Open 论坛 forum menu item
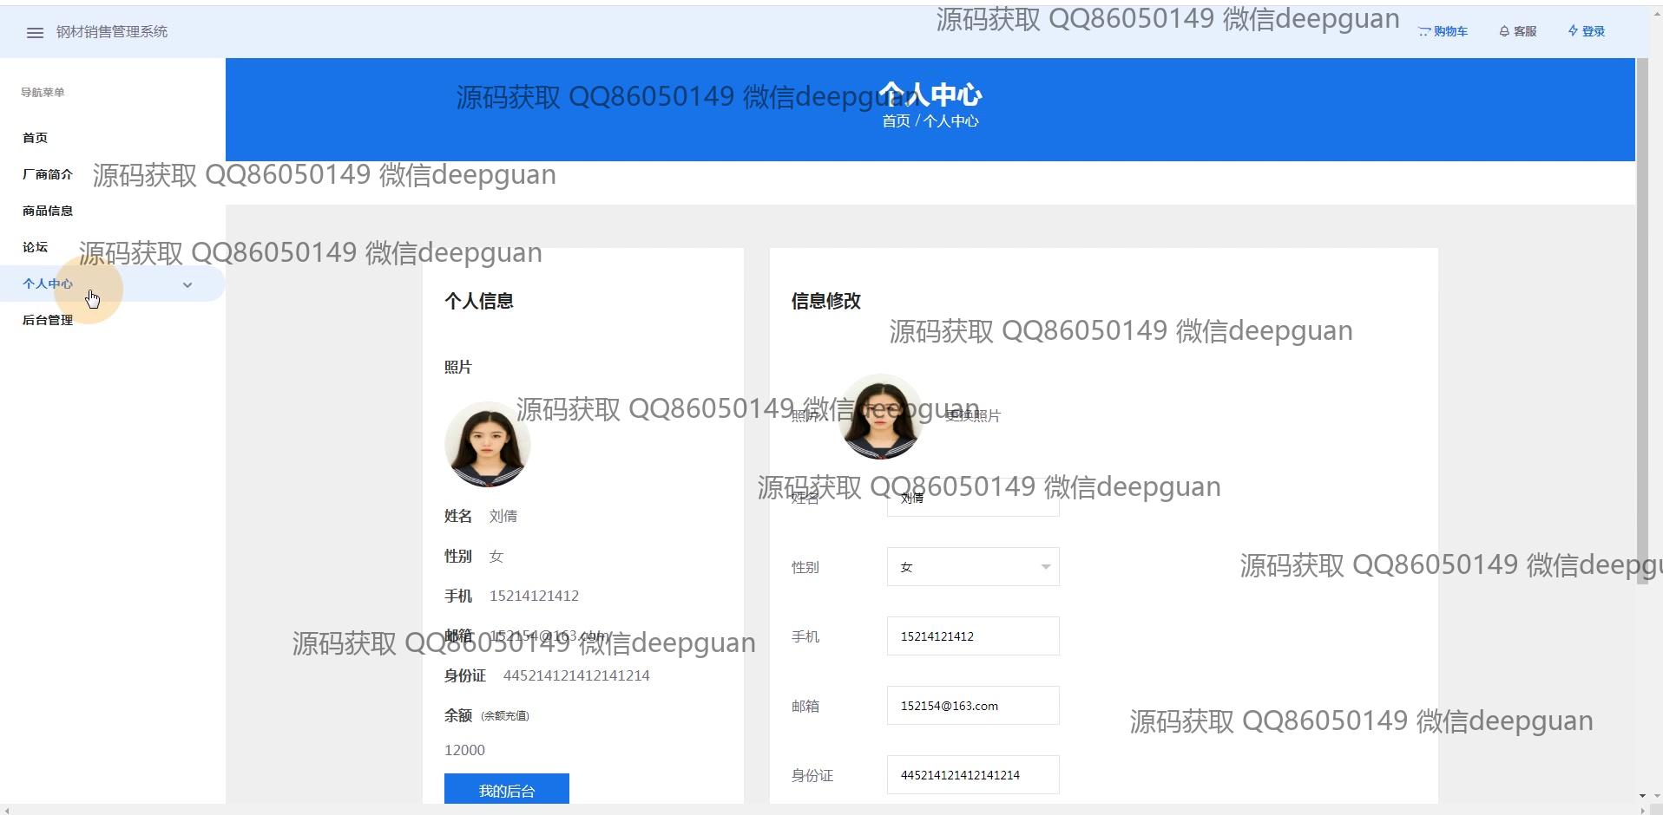Viewport: 1663px width, 815px height. click(36, 247)
